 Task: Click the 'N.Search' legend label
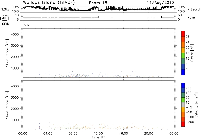tap(194, 9)
